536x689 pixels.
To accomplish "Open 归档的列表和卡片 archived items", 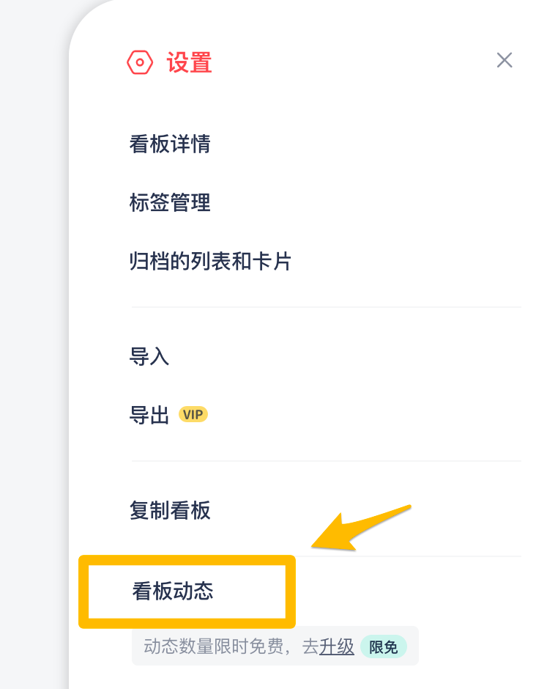I will coord(210,261).
